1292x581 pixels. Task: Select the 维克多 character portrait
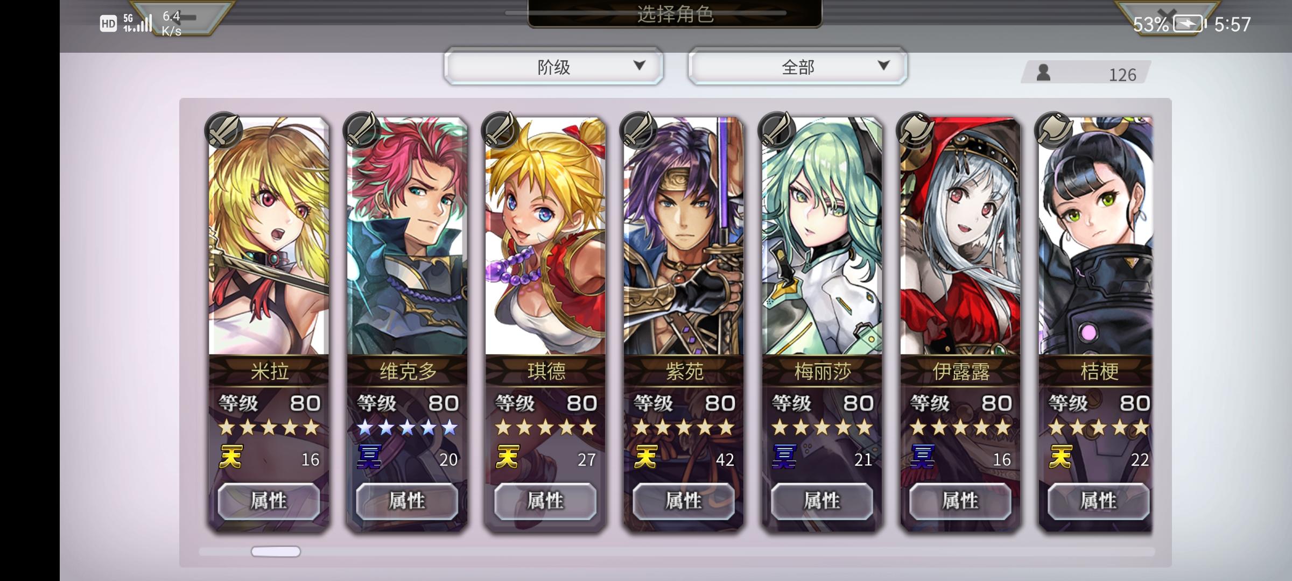pyautogui.click(x=407, y=237)
